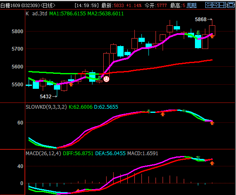
Task: Click the MACD:1.6591 value
Action: (143, 153)
